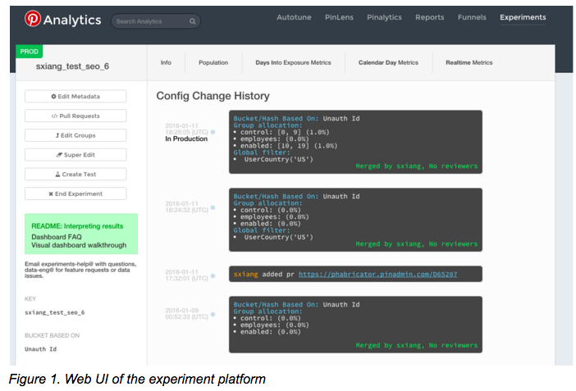Open Visual dashboard walkthrough link

79,245
